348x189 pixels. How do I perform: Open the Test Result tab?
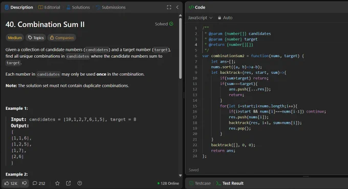click(230, 183)
